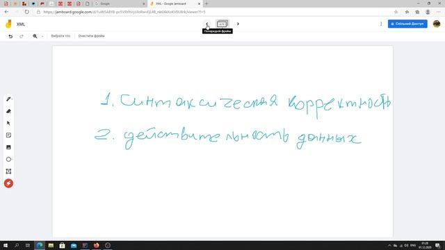Viewport: 445px width, 250px height.
Task: Open File Explorer from taskbar
Action: pos(51,245)
